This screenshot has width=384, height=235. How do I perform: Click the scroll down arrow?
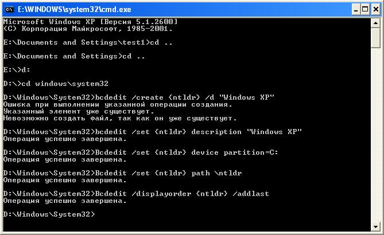tap(376, 228)
